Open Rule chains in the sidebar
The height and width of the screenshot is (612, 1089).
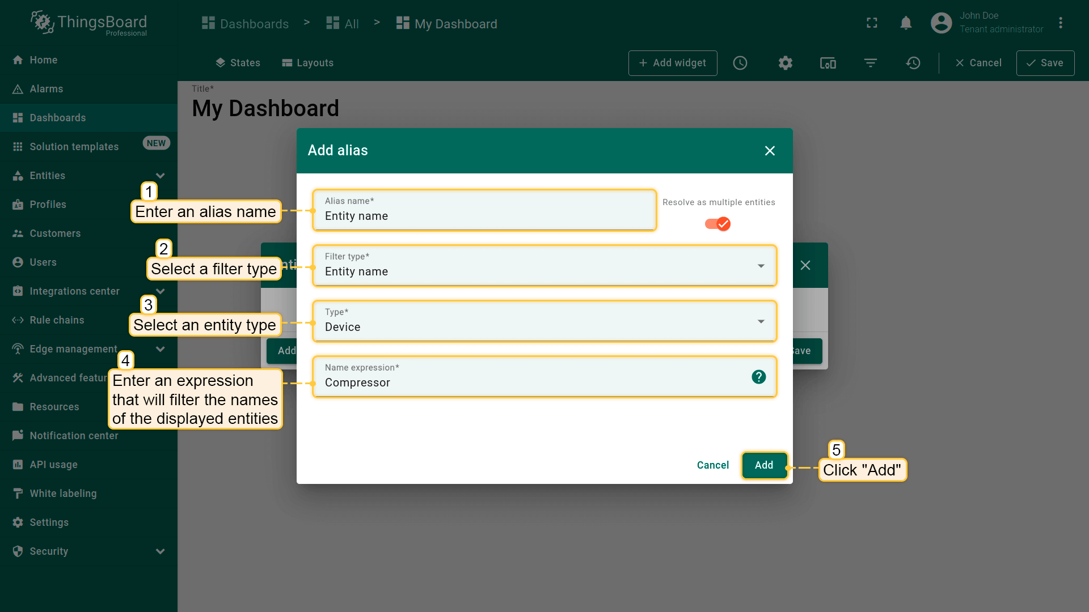[57, 320]
